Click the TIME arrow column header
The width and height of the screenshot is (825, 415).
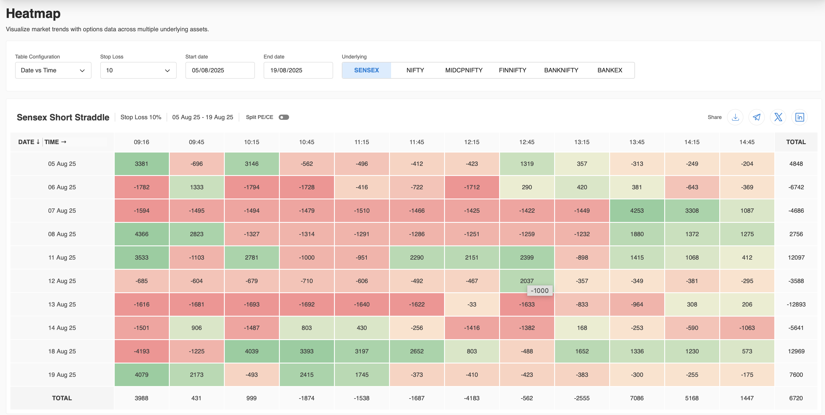[55, 142]
